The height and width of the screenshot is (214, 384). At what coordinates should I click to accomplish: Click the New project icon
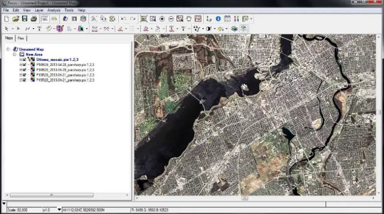(x=6, y=19)
